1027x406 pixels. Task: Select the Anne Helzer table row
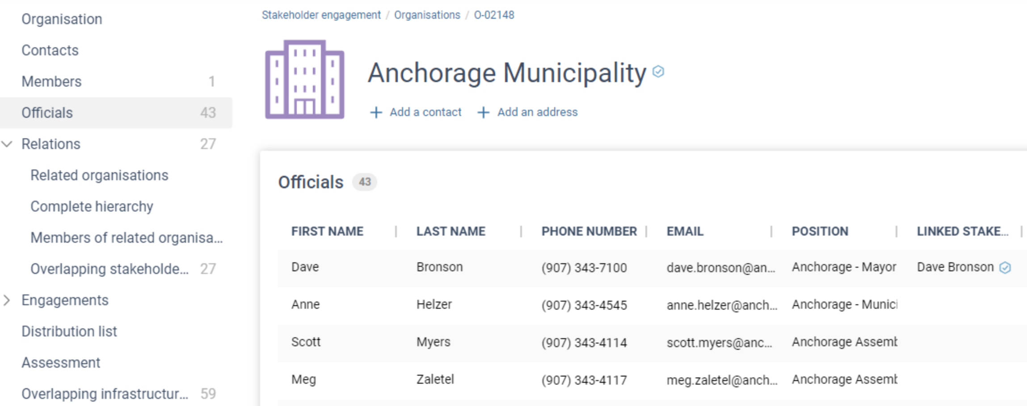click(652, 305)
